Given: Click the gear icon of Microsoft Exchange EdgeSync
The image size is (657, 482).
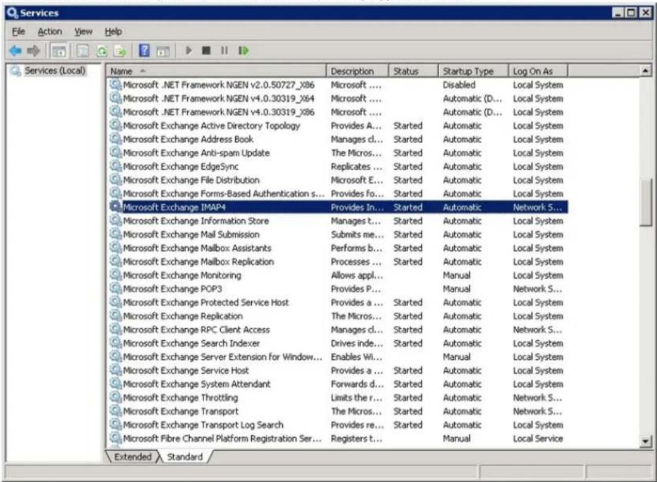Looking at the screenshot, I should click(x=115, y=166).
